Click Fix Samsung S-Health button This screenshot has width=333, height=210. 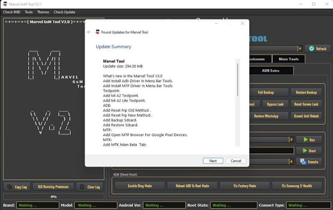pos(297,186)
